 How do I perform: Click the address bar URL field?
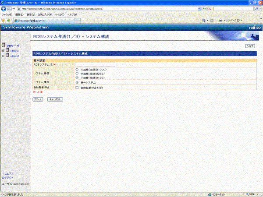coord(107,9)
